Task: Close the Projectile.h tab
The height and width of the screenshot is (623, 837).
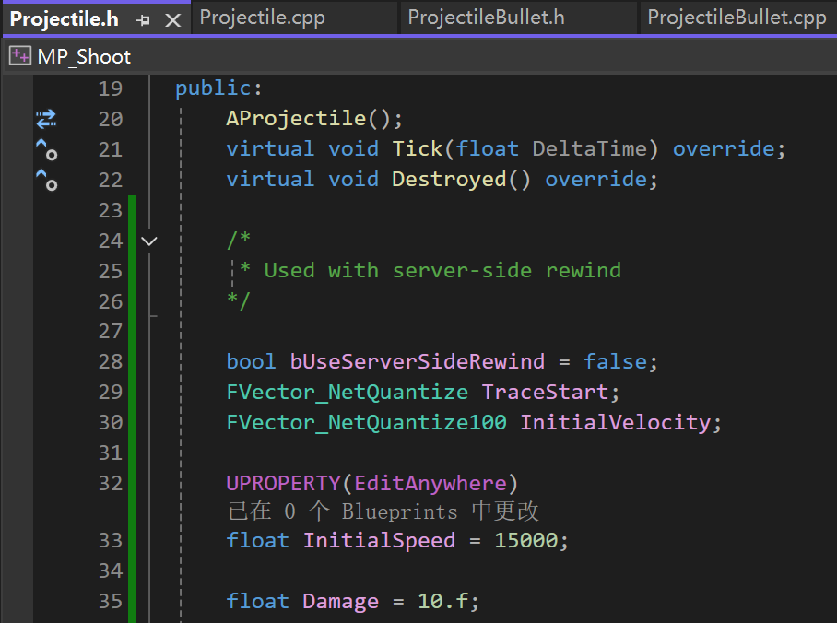Action: click(172, 20)
